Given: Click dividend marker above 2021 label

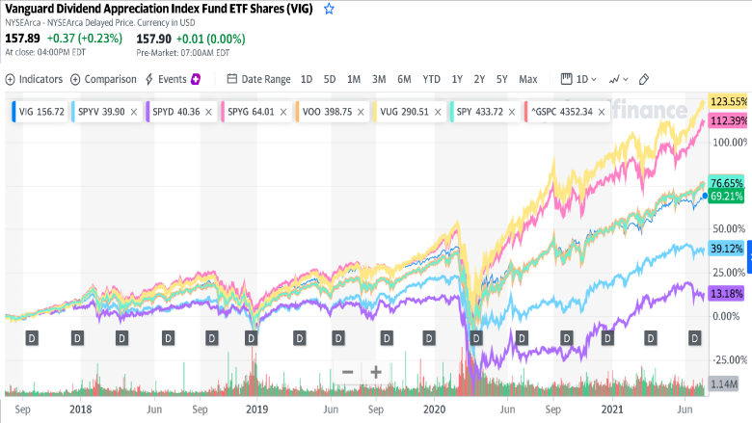Looking at the screenshot, I should coord(607,338).
